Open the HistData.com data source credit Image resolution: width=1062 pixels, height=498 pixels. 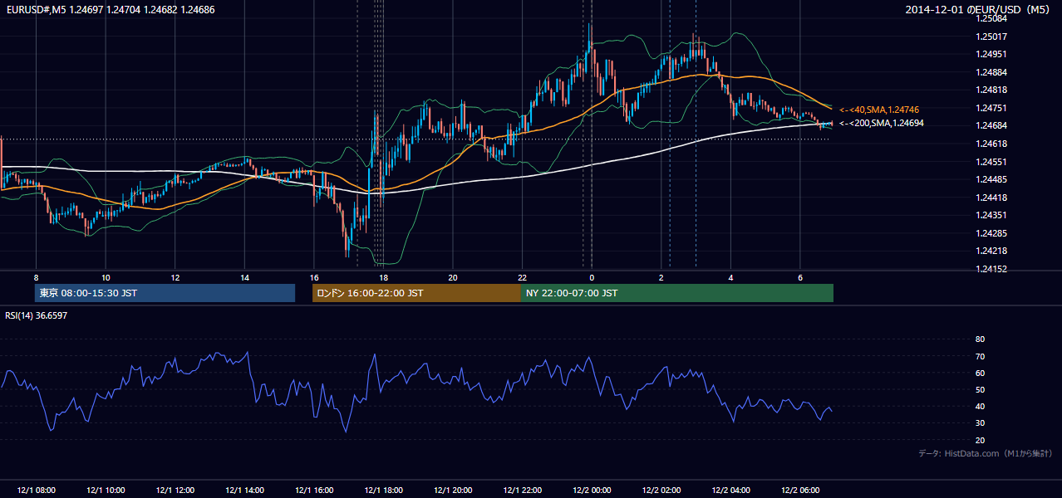986,453
